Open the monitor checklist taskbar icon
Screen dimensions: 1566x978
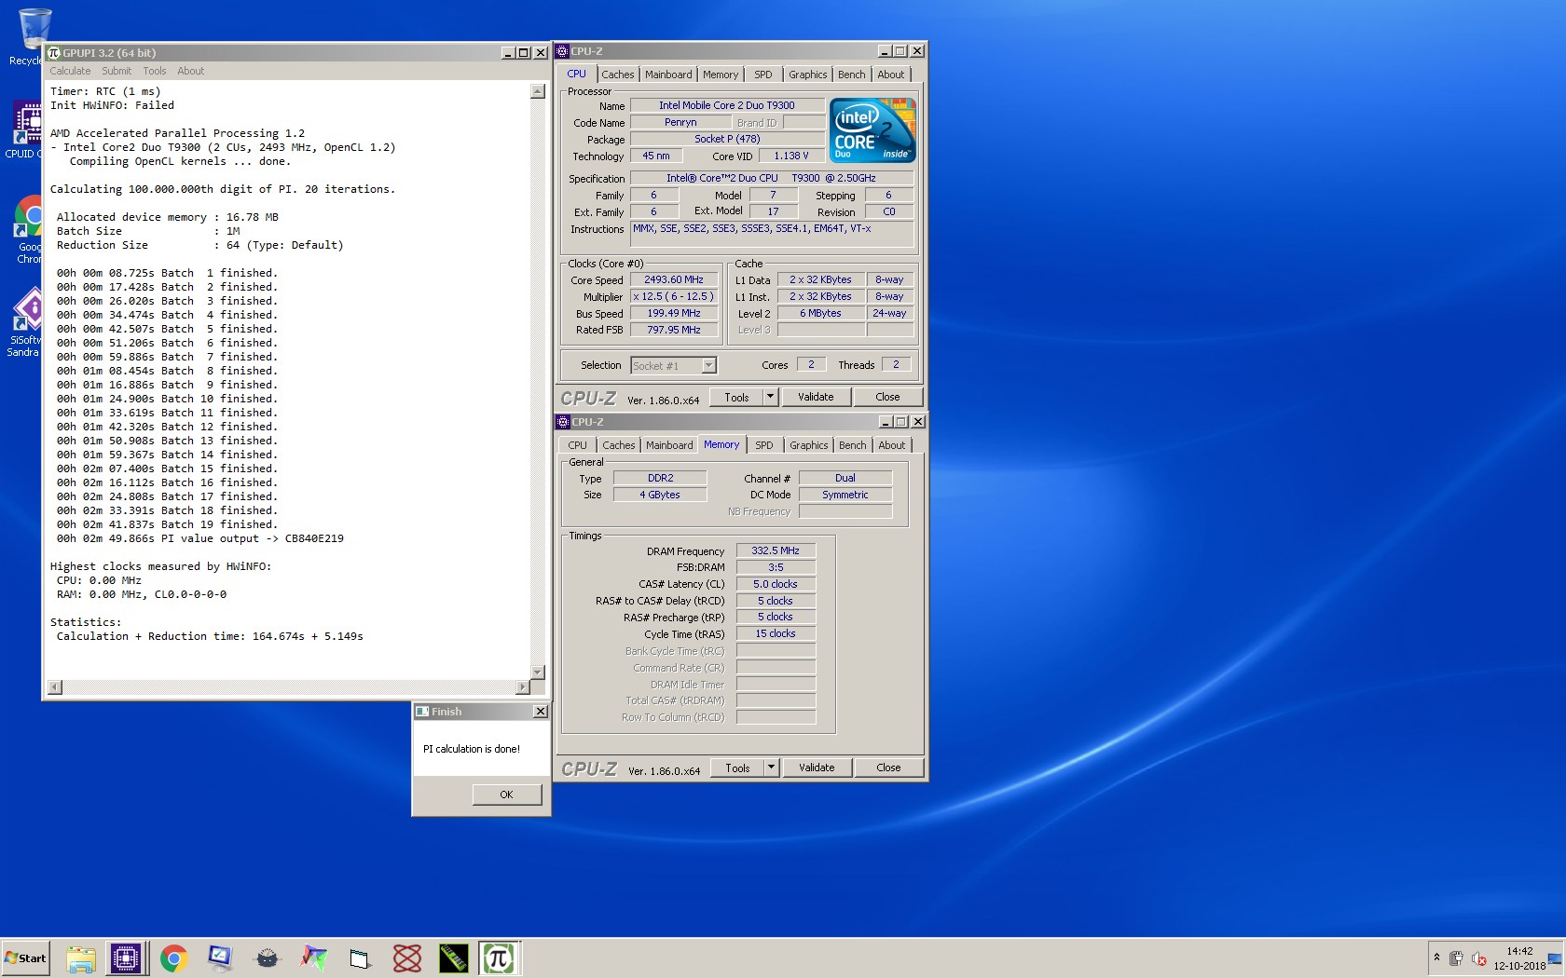[x=220, y=958]
